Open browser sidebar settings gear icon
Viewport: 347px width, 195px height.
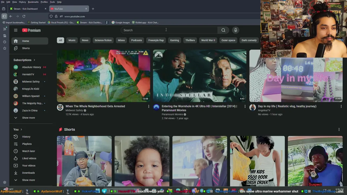(5, 183)
